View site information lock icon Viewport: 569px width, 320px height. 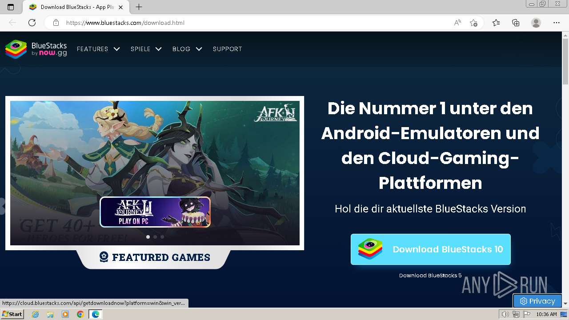(x=56, y=23)
